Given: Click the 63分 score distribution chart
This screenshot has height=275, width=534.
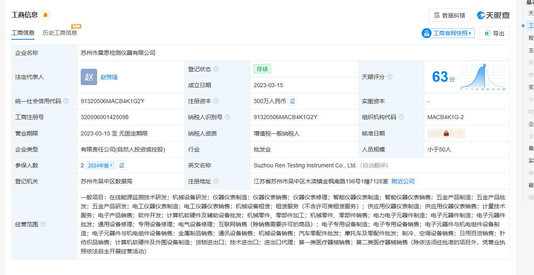Looking at the screenshot, I should coord(483,77).
